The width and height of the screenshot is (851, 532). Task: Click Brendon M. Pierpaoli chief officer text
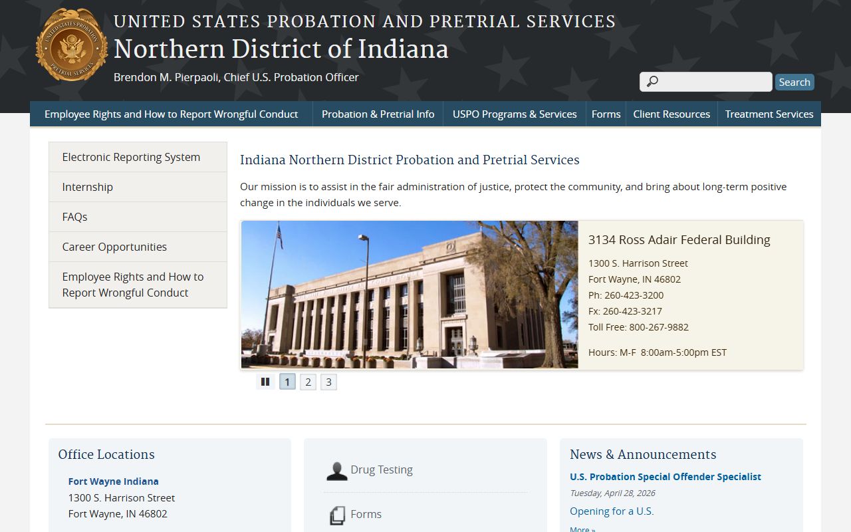click(236, 77)
